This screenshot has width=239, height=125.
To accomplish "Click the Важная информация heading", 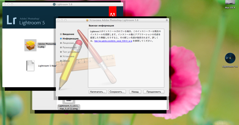I will [x=101, y=26].
